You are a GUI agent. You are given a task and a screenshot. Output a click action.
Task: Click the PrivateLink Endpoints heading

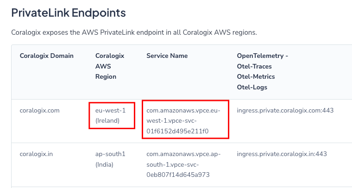click(69, 13)
